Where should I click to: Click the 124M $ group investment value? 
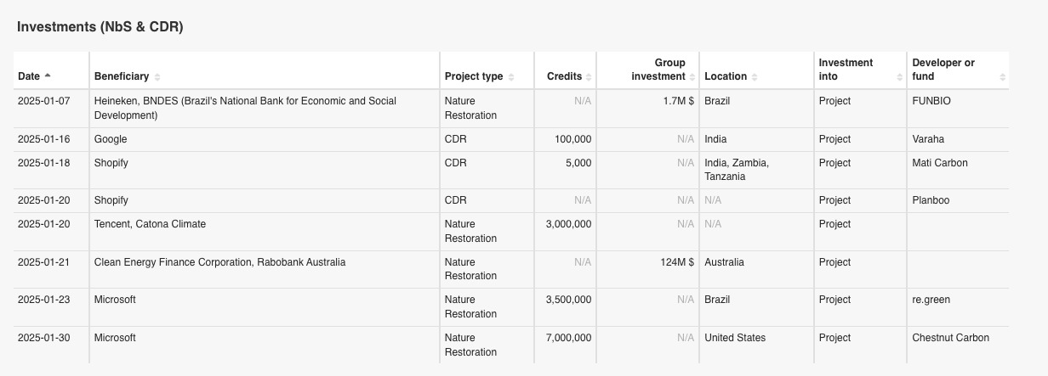pyautogui.click(x=676, y=262)
